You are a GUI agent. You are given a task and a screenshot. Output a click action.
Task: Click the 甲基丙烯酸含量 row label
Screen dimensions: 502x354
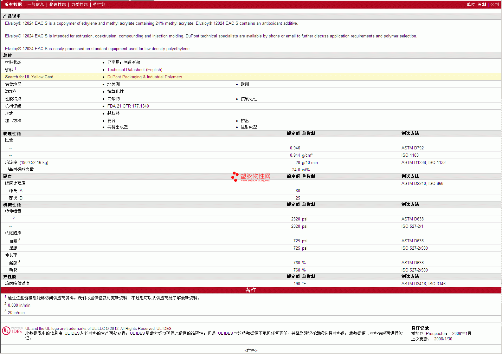click(x=19, y=169)
